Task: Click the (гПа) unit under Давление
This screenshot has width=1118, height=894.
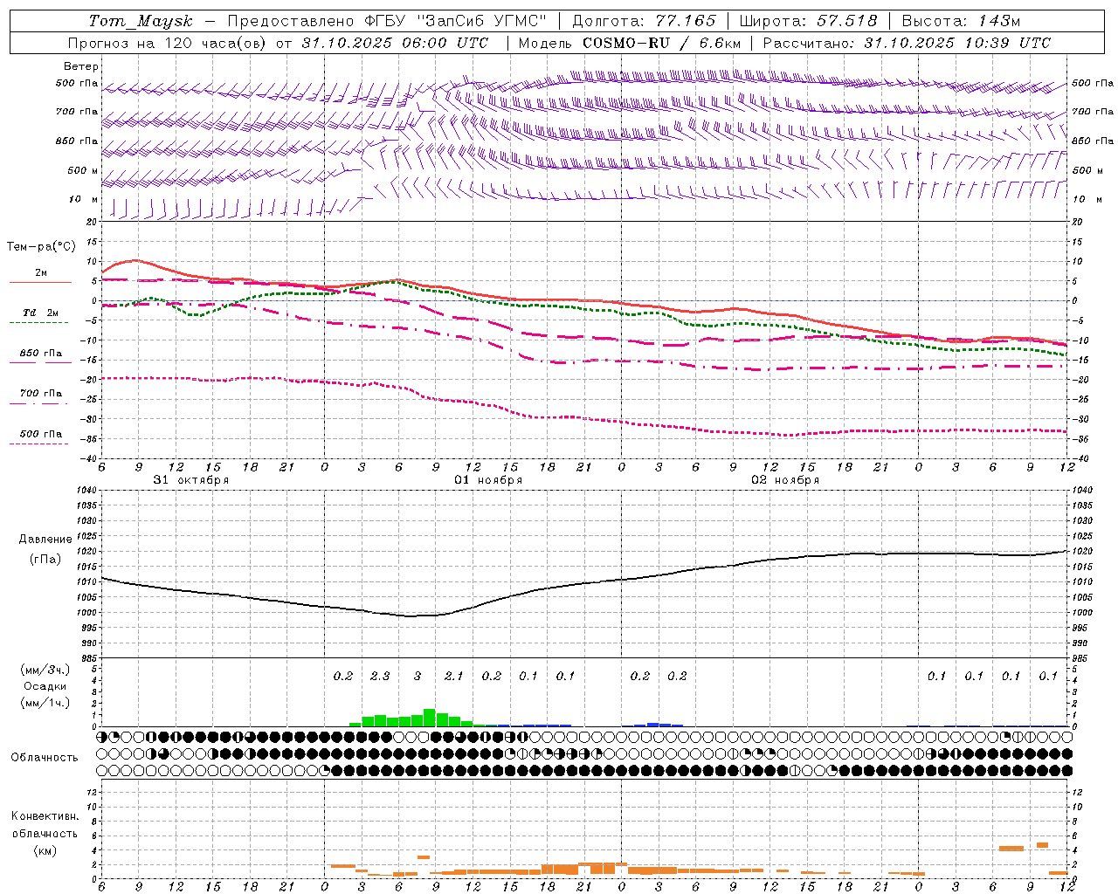Action: click(x=44, y=560)
